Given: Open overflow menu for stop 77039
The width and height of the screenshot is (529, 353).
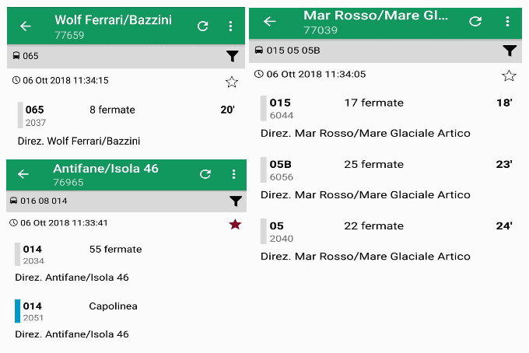Looking at the screenshot, I should tap(508, 21).
